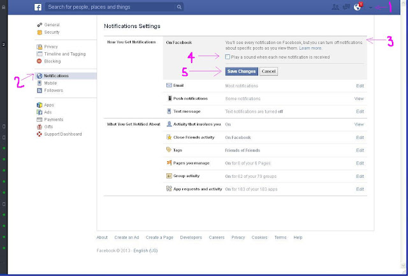Open Privacy settings
This screenshot has width=408, height=276.
51,47
